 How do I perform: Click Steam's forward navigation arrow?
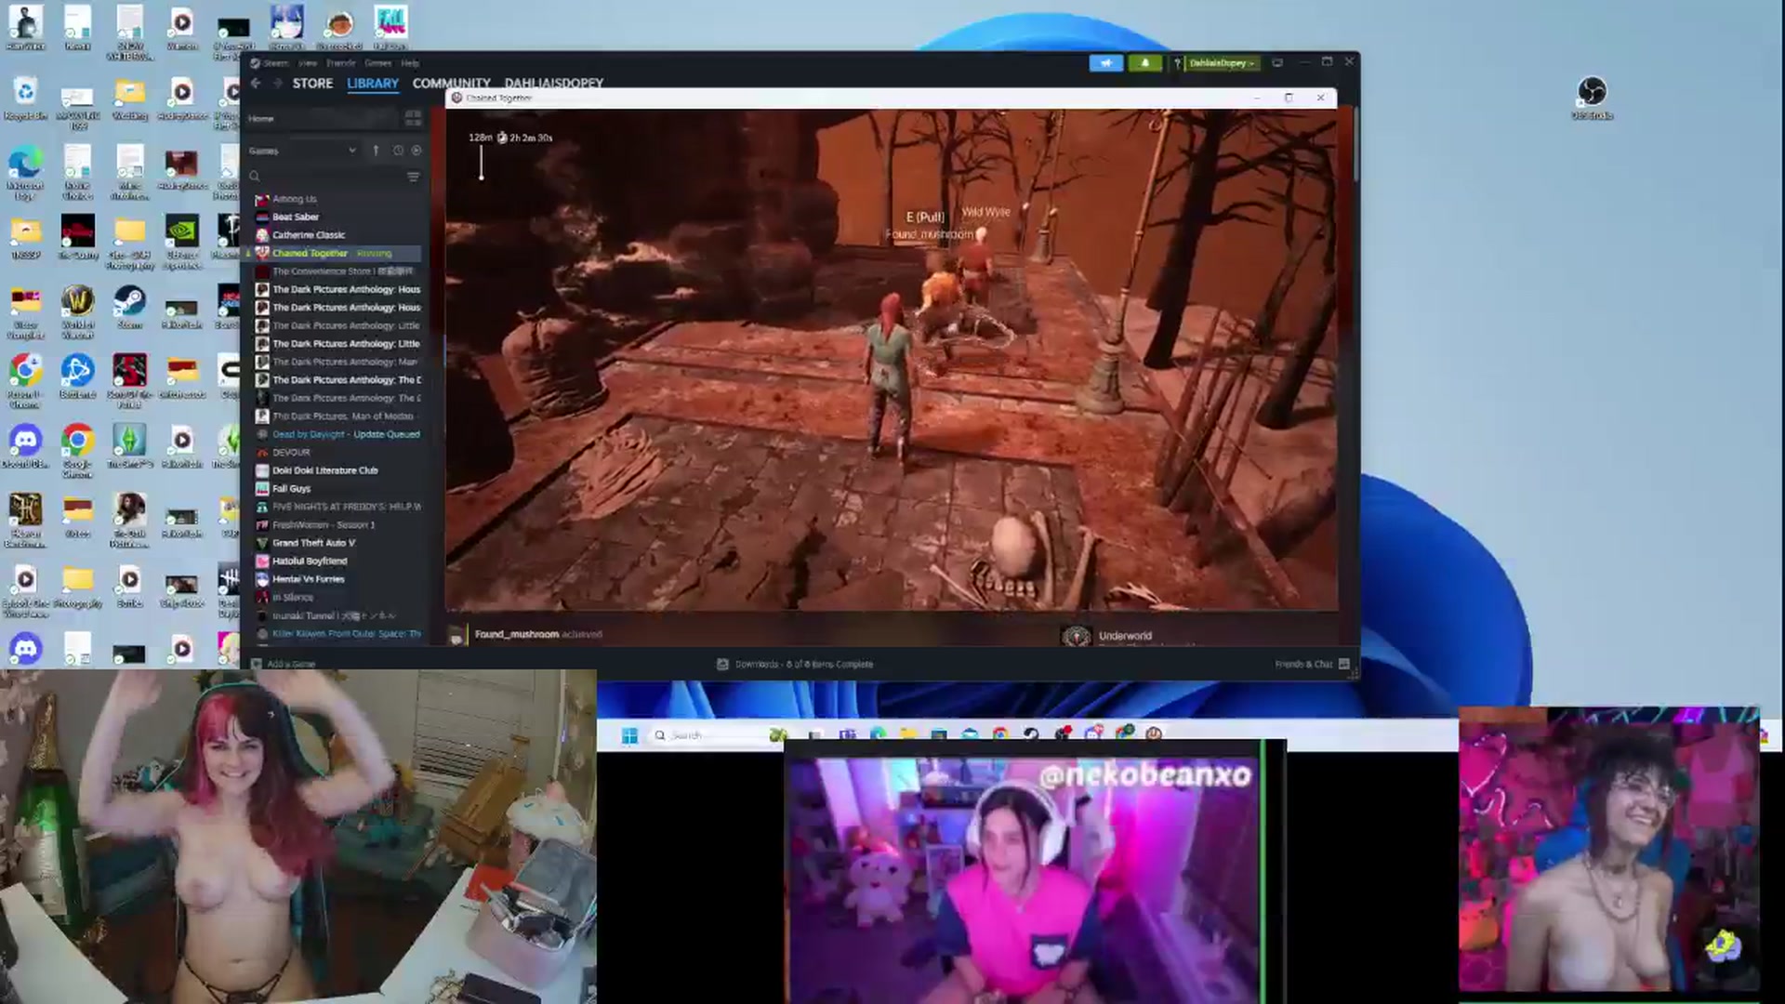pyautogui.click(x=277, y=84)
